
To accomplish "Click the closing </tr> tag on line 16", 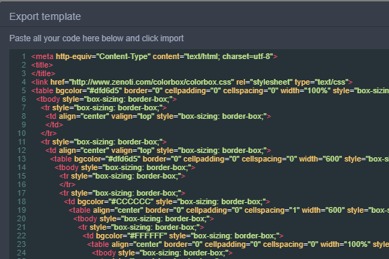I will click(x=67, y=185).
